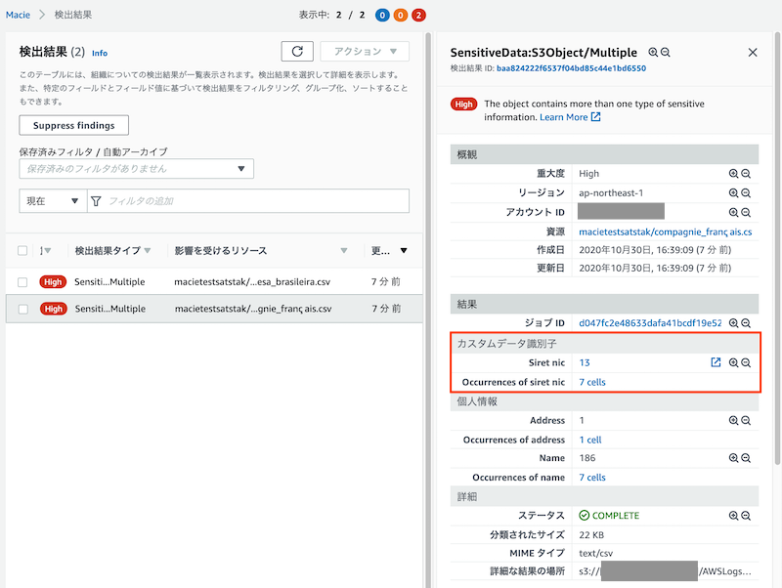
Task: Open the アクション dropdown
Action: (x=365, y=52)
